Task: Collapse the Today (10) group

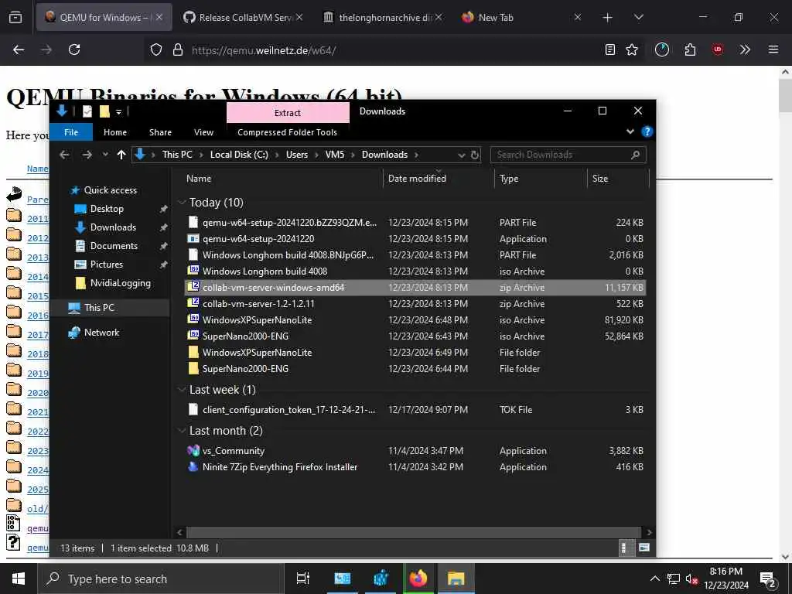Action: tap(181, 203)
